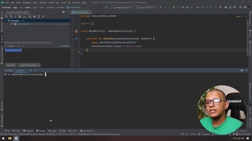Collapse the Changes tree node
Image resolution: width=252 pixels, height=141 pixels.
(5, 21)
